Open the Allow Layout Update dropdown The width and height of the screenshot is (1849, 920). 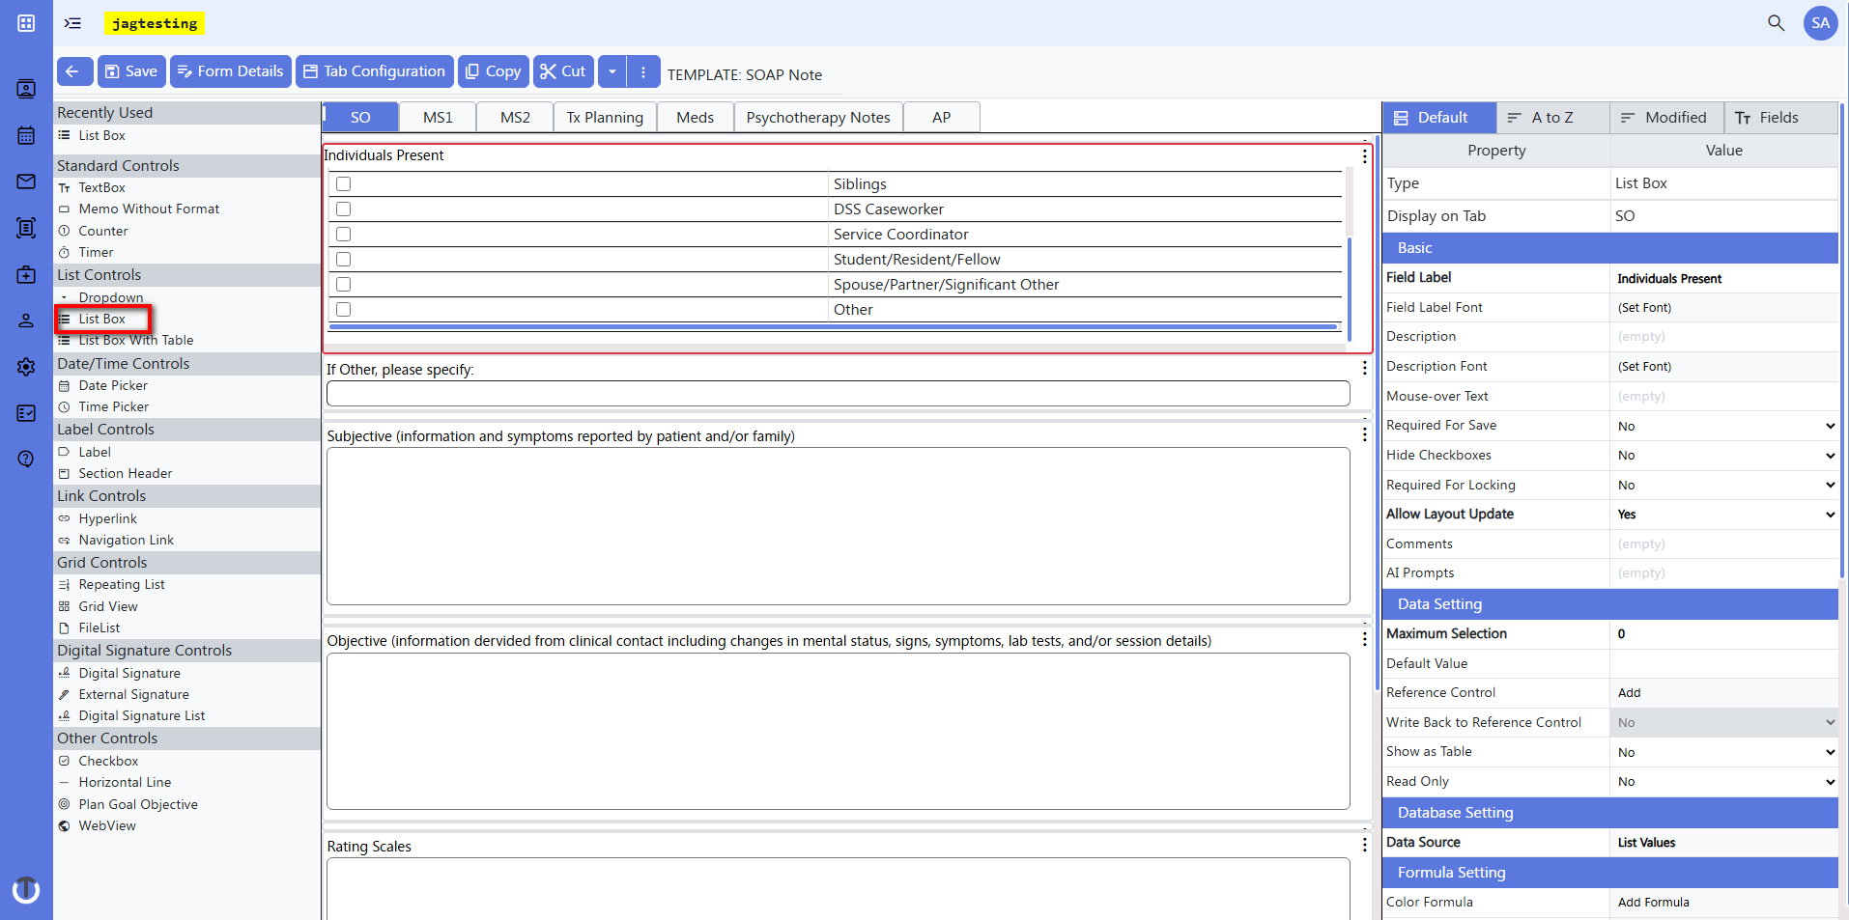1724,515
